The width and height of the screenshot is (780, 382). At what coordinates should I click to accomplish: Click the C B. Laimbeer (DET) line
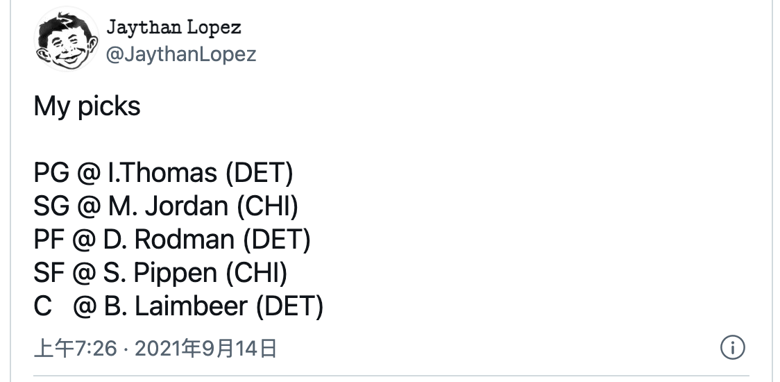pyautogui.click(x=178, y=306)
